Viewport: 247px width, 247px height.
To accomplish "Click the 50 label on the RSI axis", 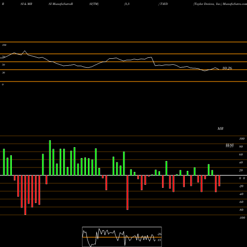I will pyautogui.click(x=3, y=65).
